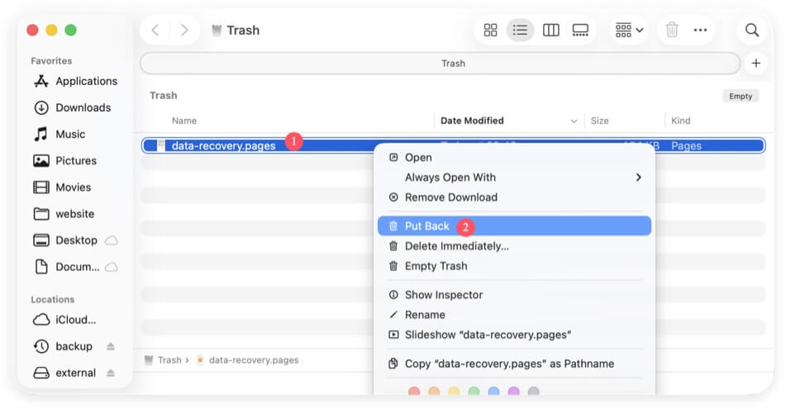The width and height of the screenshot is (786, 409).
Task: Open Downloads in sidebar
Action: (73, 107)
